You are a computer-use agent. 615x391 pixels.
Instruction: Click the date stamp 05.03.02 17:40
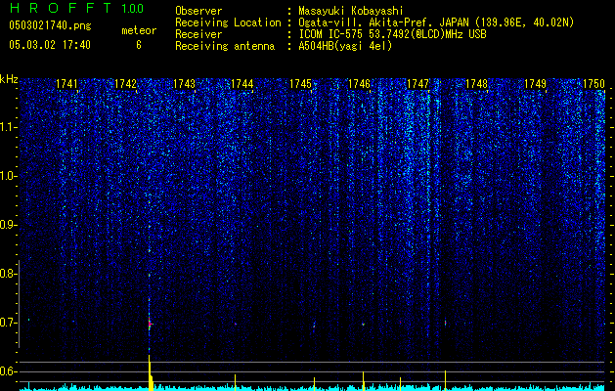coord(50,45)
